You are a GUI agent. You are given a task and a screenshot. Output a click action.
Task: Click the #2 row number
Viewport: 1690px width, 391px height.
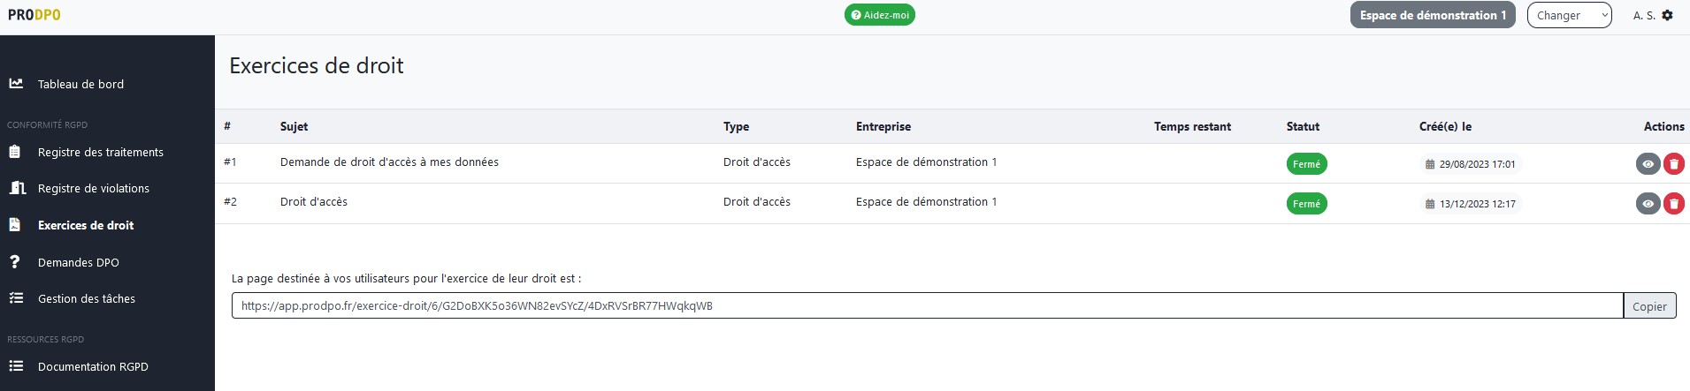tap(230, 201)
